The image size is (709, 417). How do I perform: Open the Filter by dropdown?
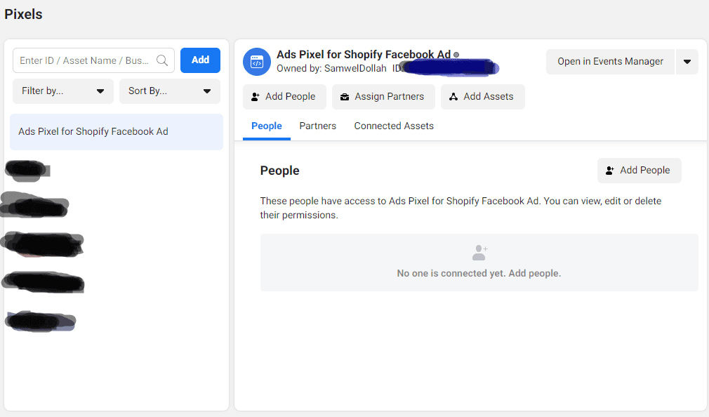[x=63, y=91]
